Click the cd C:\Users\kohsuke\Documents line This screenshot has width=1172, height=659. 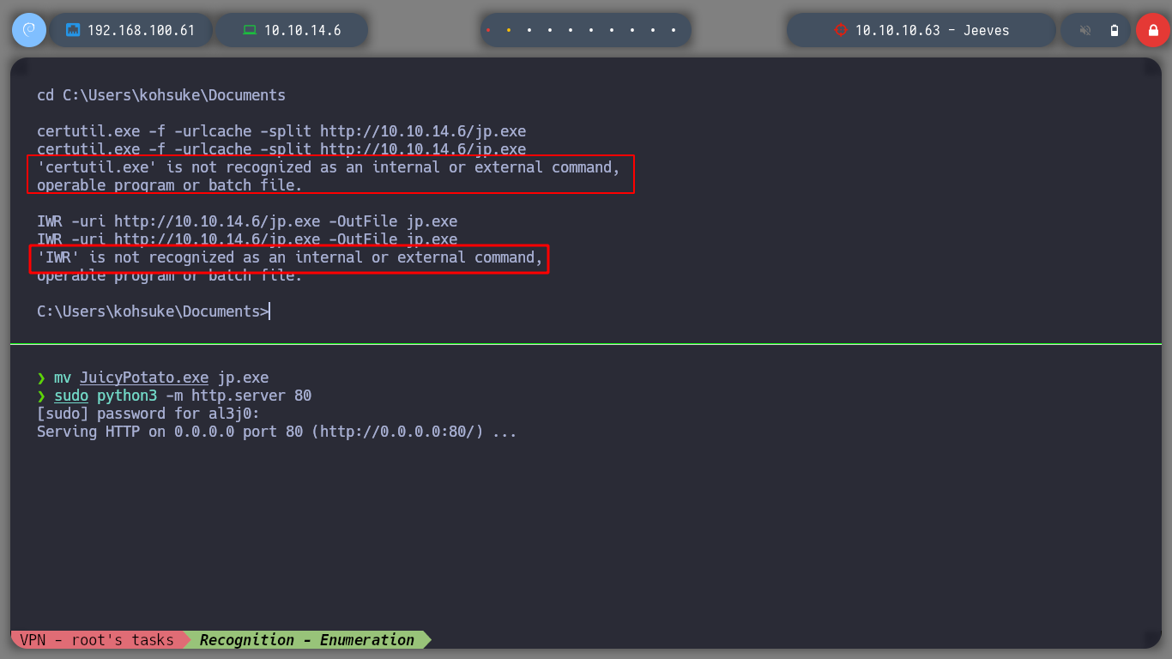pyautogui.click(x=161, y=95)
